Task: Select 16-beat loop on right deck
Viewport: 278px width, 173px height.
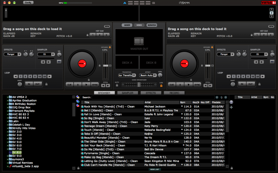Action: point(253,76)
